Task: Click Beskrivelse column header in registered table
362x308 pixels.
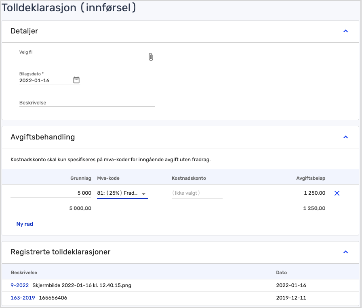Action: pyautogui.click(x=24, y=272)
